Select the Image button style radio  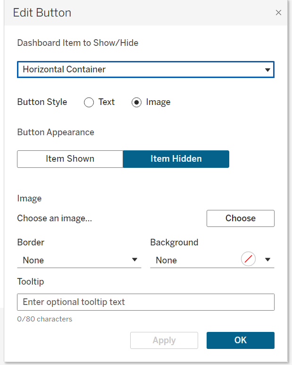coord(136,102)
